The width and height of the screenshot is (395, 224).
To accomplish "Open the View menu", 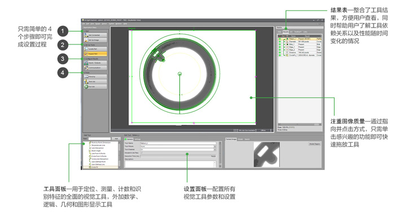I will click(92, 24).
